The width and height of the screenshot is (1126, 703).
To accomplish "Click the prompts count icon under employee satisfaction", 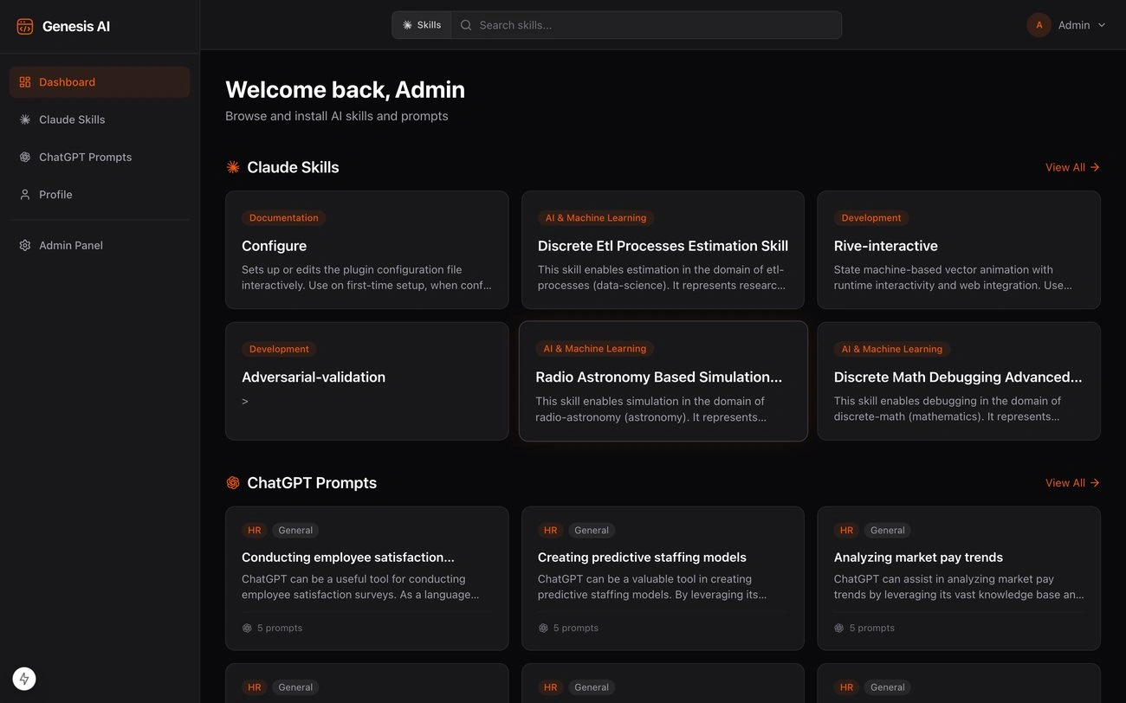I will [247, 628].
